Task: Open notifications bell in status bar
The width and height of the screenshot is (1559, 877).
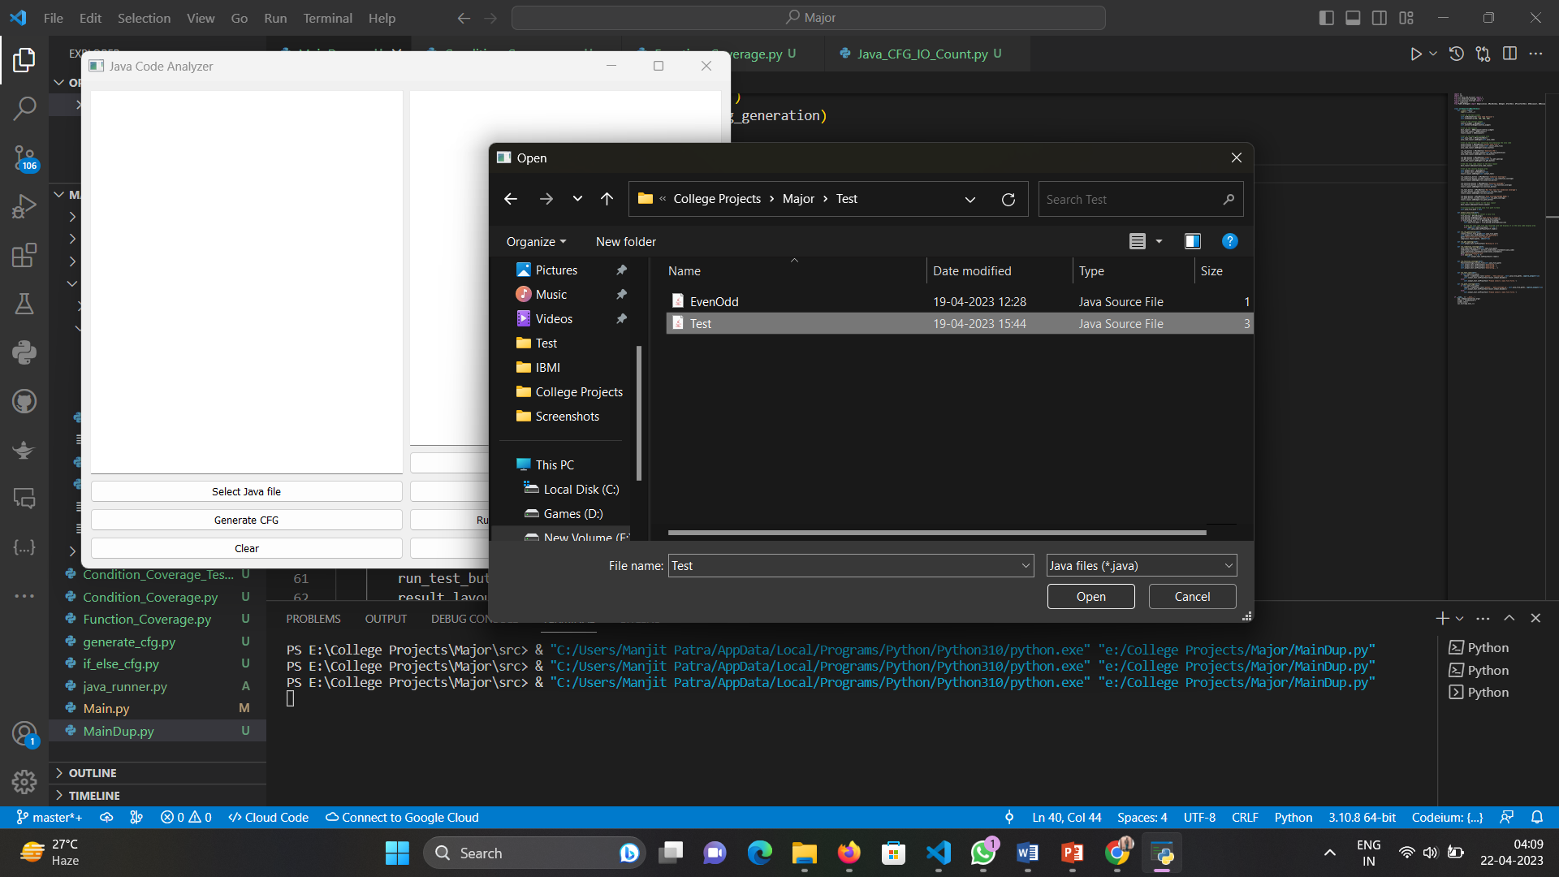Action: coord(1537,817)
